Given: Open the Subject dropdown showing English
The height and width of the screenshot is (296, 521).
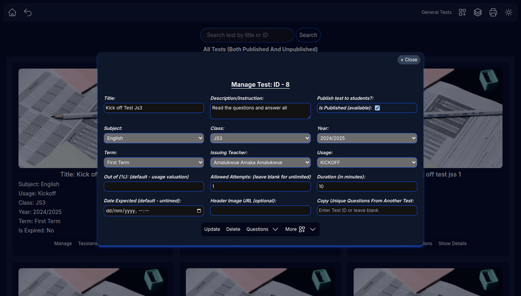Looking at the screenshot, I should click(x=154, y=138).
